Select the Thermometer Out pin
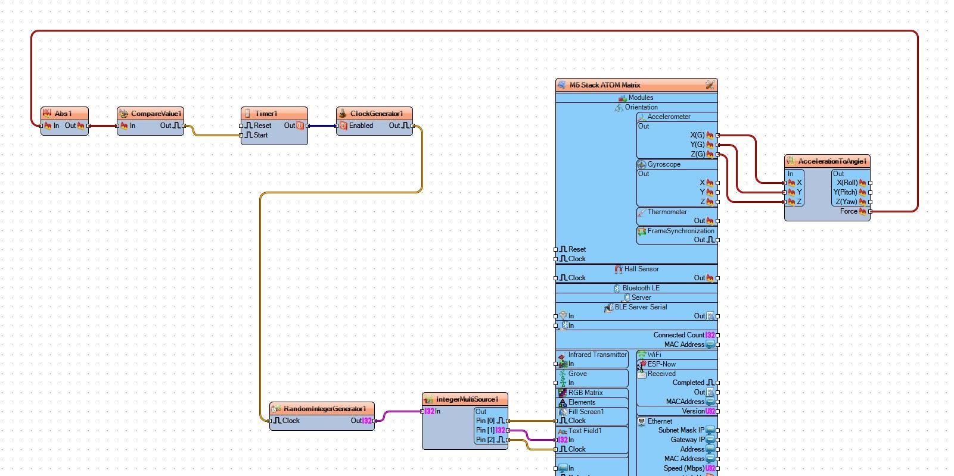The height and width of the screenshot is (476, 954). pyautogui.click(x=718, y=221)
